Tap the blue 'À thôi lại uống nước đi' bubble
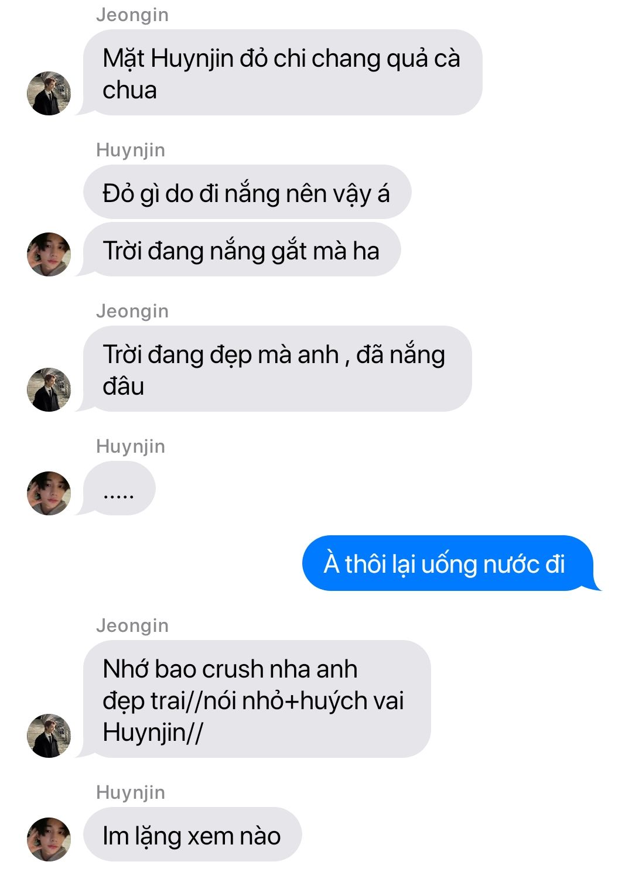The image size is (632, 872). [x=450, y=563]
